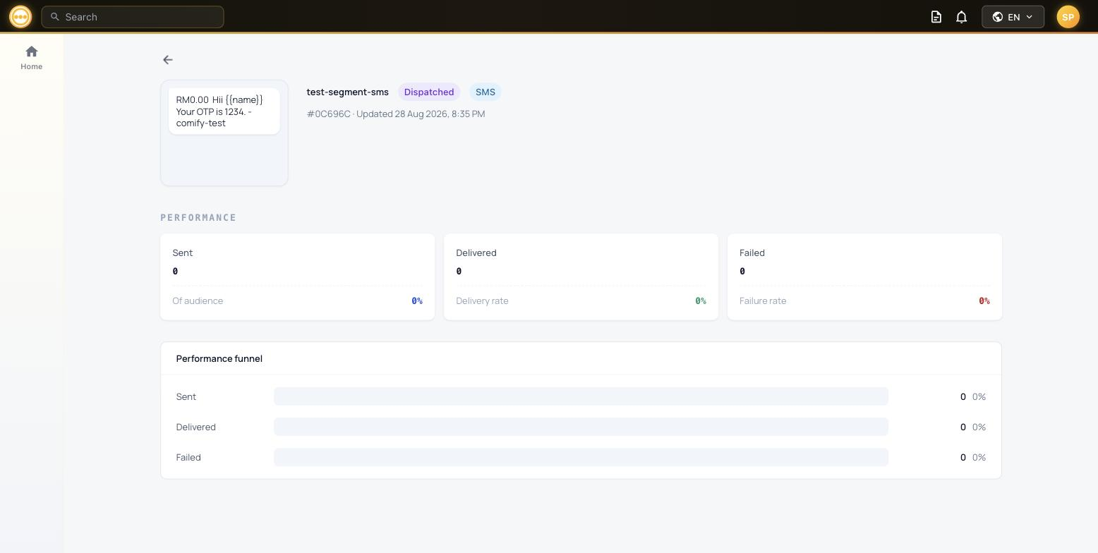Click the app logo icon
The height and width of the screenshot is (553, 1098).
(x=20, y=16)
